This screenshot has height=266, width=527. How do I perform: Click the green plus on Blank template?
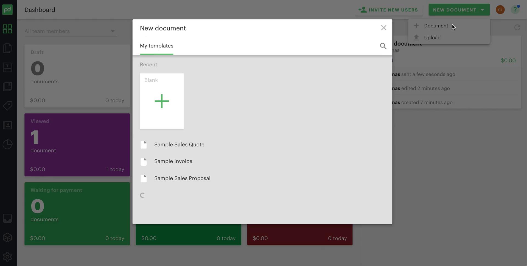coord(162,101)
